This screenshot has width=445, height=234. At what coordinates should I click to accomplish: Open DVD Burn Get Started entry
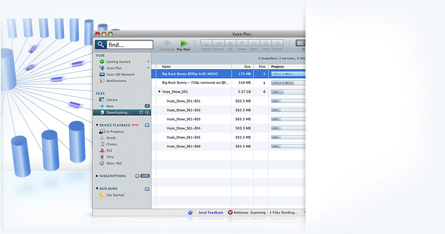pyautogui.click(x=115, y=195)
